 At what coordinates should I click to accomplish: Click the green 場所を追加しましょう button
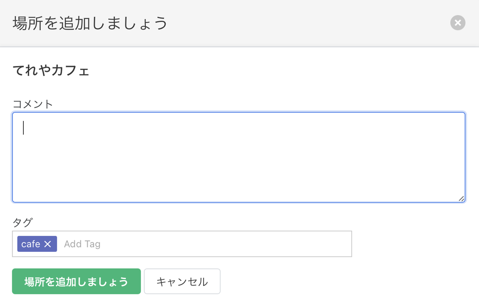pos(76,281)
